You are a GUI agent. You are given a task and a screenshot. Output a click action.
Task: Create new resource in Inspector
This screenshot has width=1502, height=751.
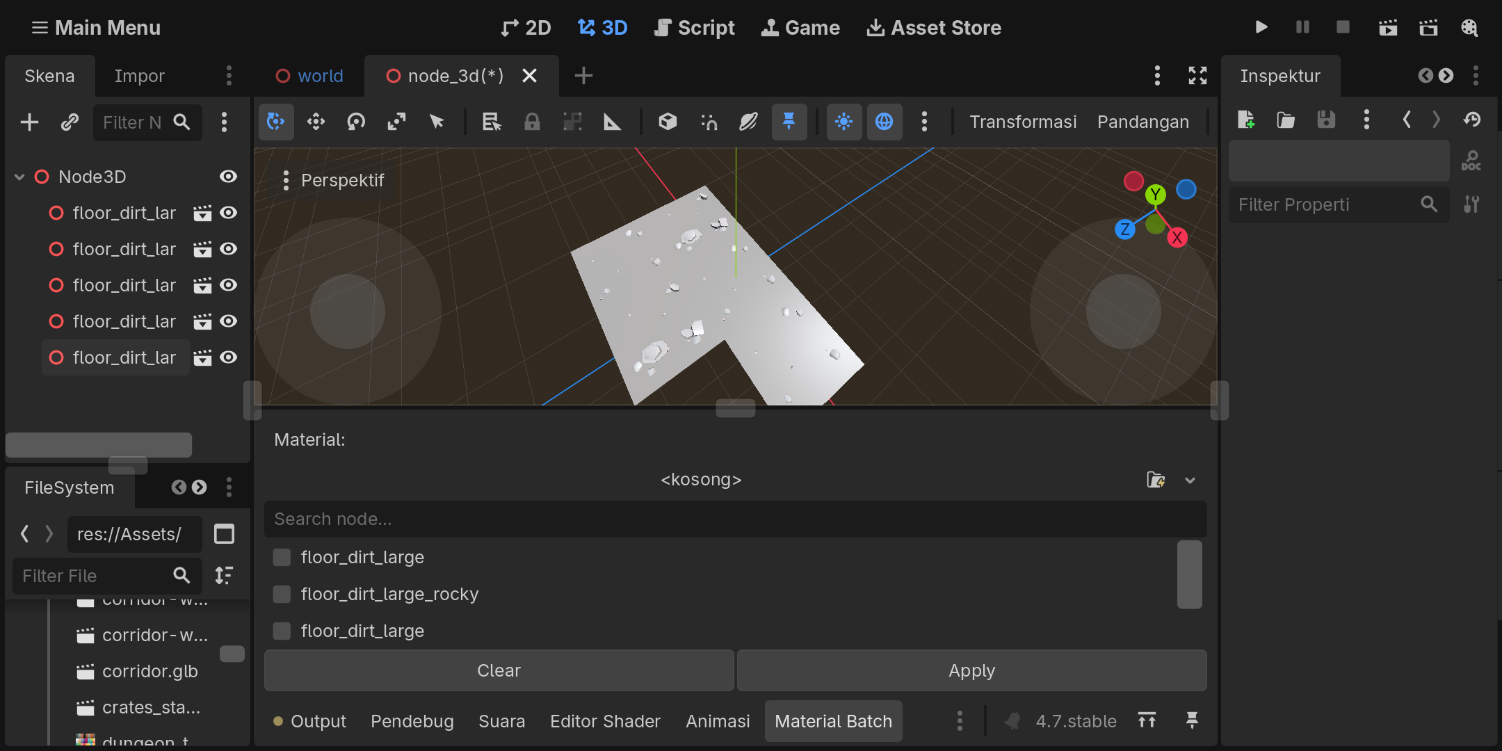[x=1246, y=120]
